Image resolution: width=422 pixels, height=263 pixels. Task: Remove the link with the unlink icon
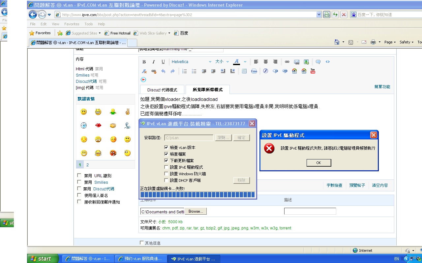tap(154, 71)
